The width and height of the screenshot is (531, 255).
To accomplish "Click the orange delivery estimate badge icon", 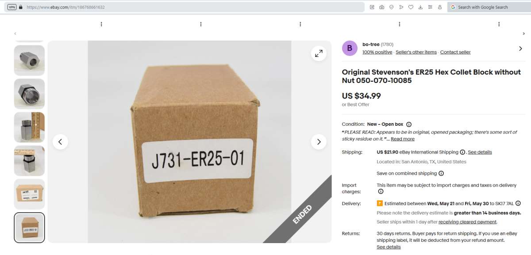I will coord(380,203).
